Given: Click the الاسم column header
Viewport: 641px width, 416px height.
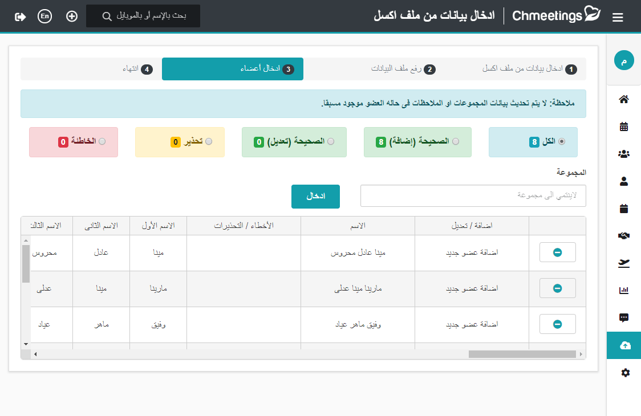Looking at the screenshot, I should 358,226.
